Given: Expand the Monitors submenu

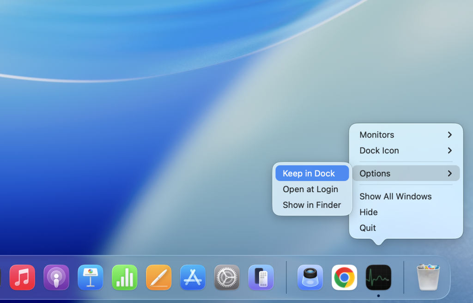Looking at the screenshot, I should pyautogui.click(x=406, y=134).
